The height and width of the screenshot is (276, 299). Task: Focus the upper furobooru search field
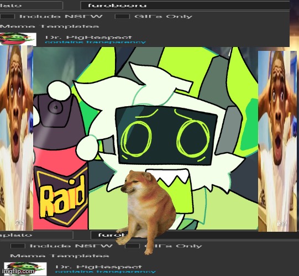coord(185,6)
